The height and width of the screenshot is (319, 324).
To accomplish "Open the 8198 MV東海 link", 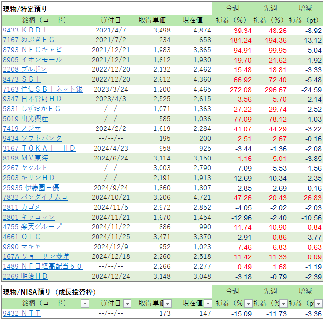I will [26, 158].
